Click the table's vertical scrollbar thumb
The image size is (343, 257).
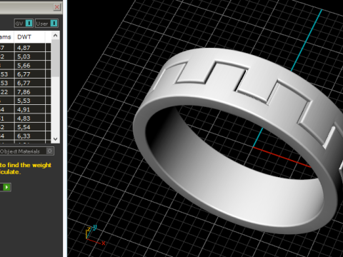56,59
